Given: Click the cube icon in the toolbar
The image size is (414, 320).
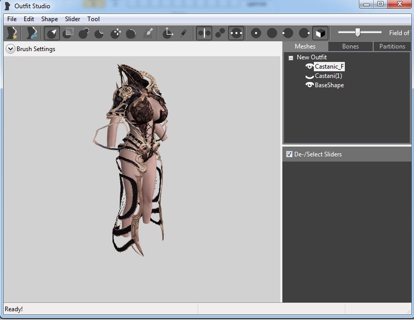Looking at the screenshot, I should [320, 34].
